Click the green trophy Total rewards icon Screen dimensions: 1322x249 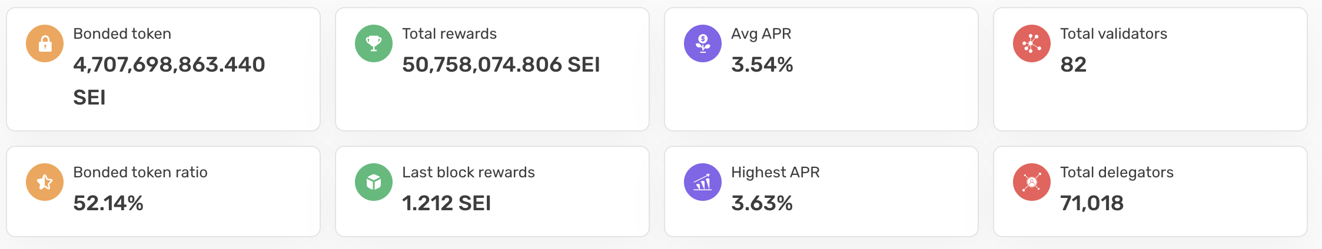click(x=374, y=43)
